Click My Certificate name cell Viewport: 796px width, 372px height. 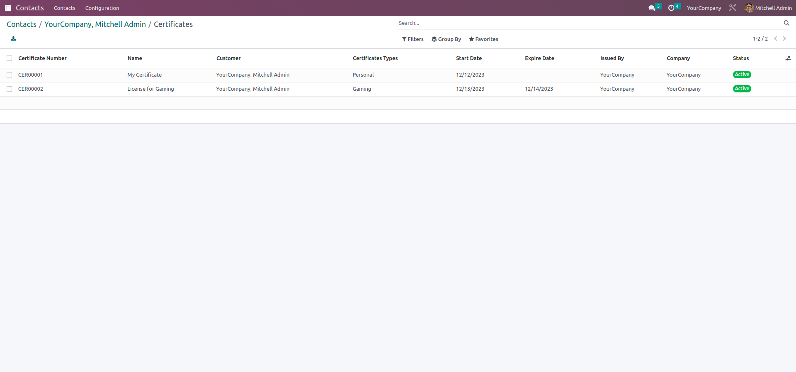145,75
